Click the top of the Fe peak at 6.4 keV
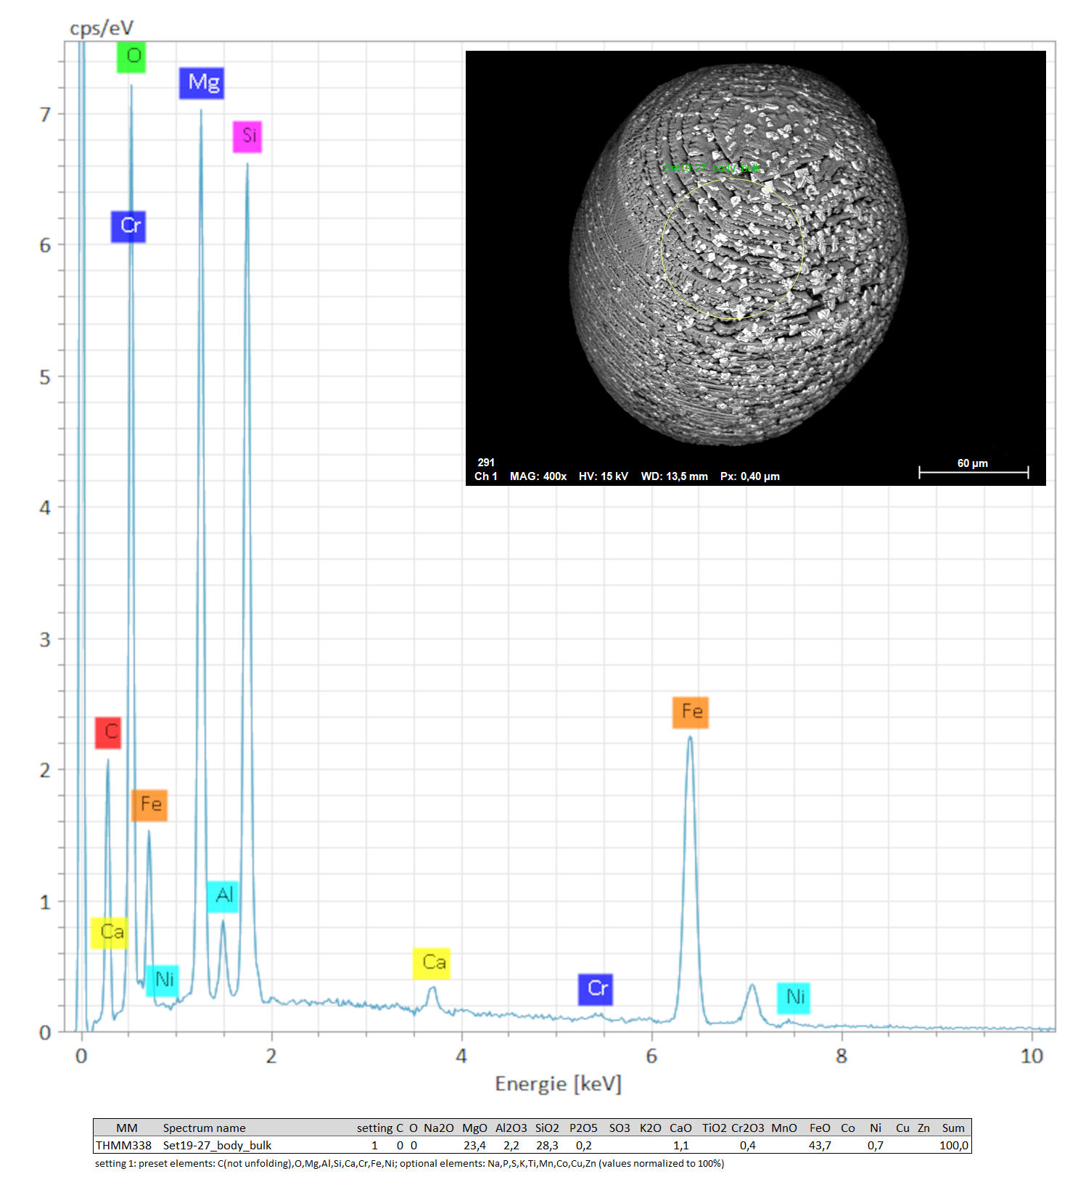Image resolution: width=1078 pixels, height=1203 pixels. [x=690, y=738]
